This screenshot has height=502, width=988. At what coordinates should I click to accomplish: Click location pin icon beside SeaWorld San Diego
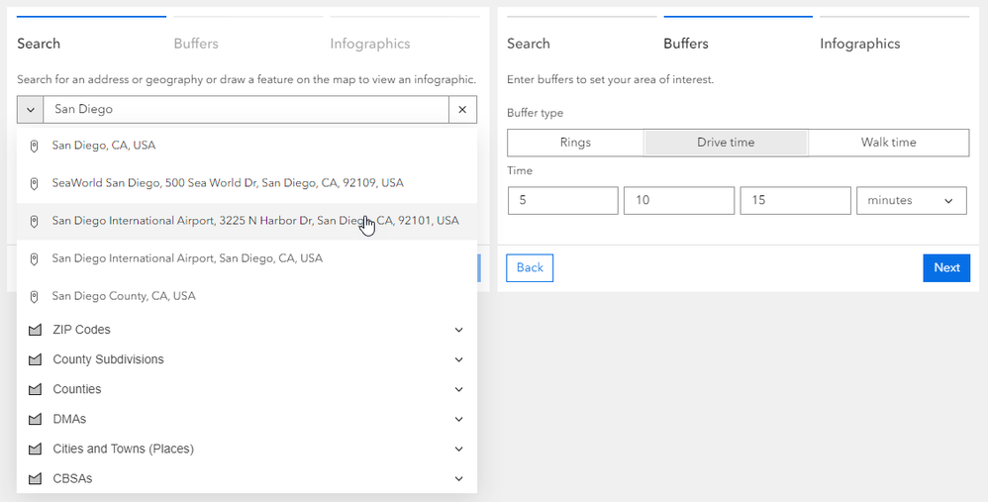pyautogui.click(x=34, y=183)
